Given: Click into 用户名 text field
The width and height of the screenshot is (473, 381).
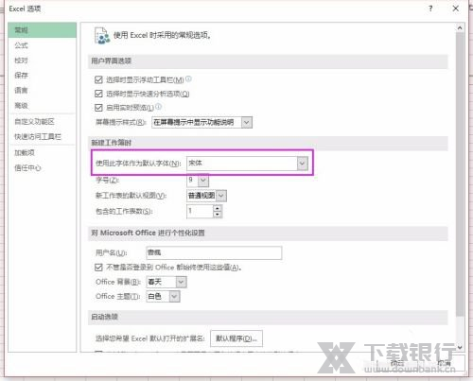Looking at the screenshot, I should (214, 252).
